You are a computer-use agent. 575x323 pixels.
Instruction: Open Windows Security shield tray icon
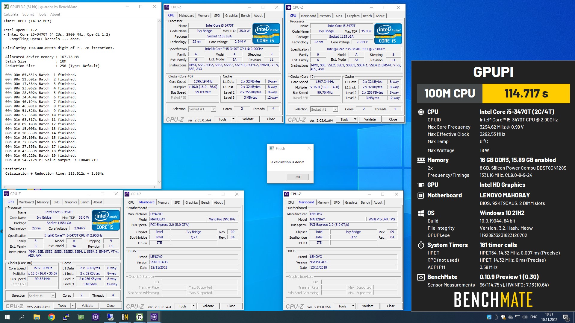click(503, 317)
